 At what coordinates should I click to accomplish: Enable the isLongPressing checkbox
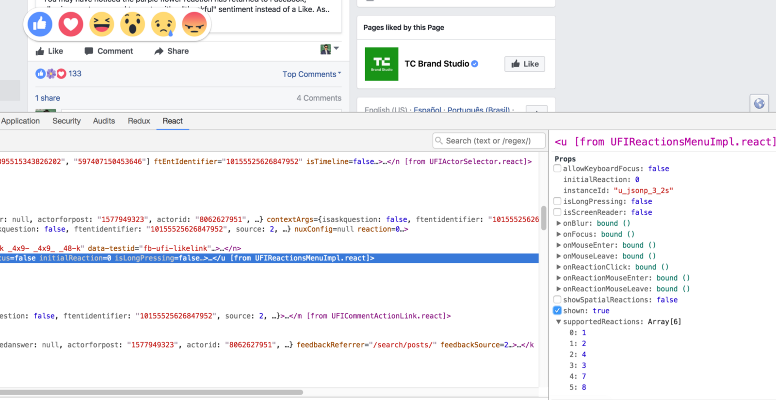click(557, 201)
